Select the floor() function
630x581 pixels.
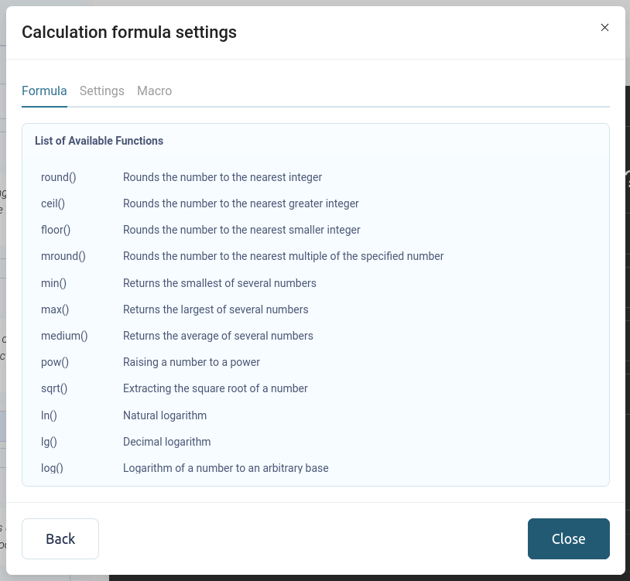pyautogui.click(x=56, y=230)
